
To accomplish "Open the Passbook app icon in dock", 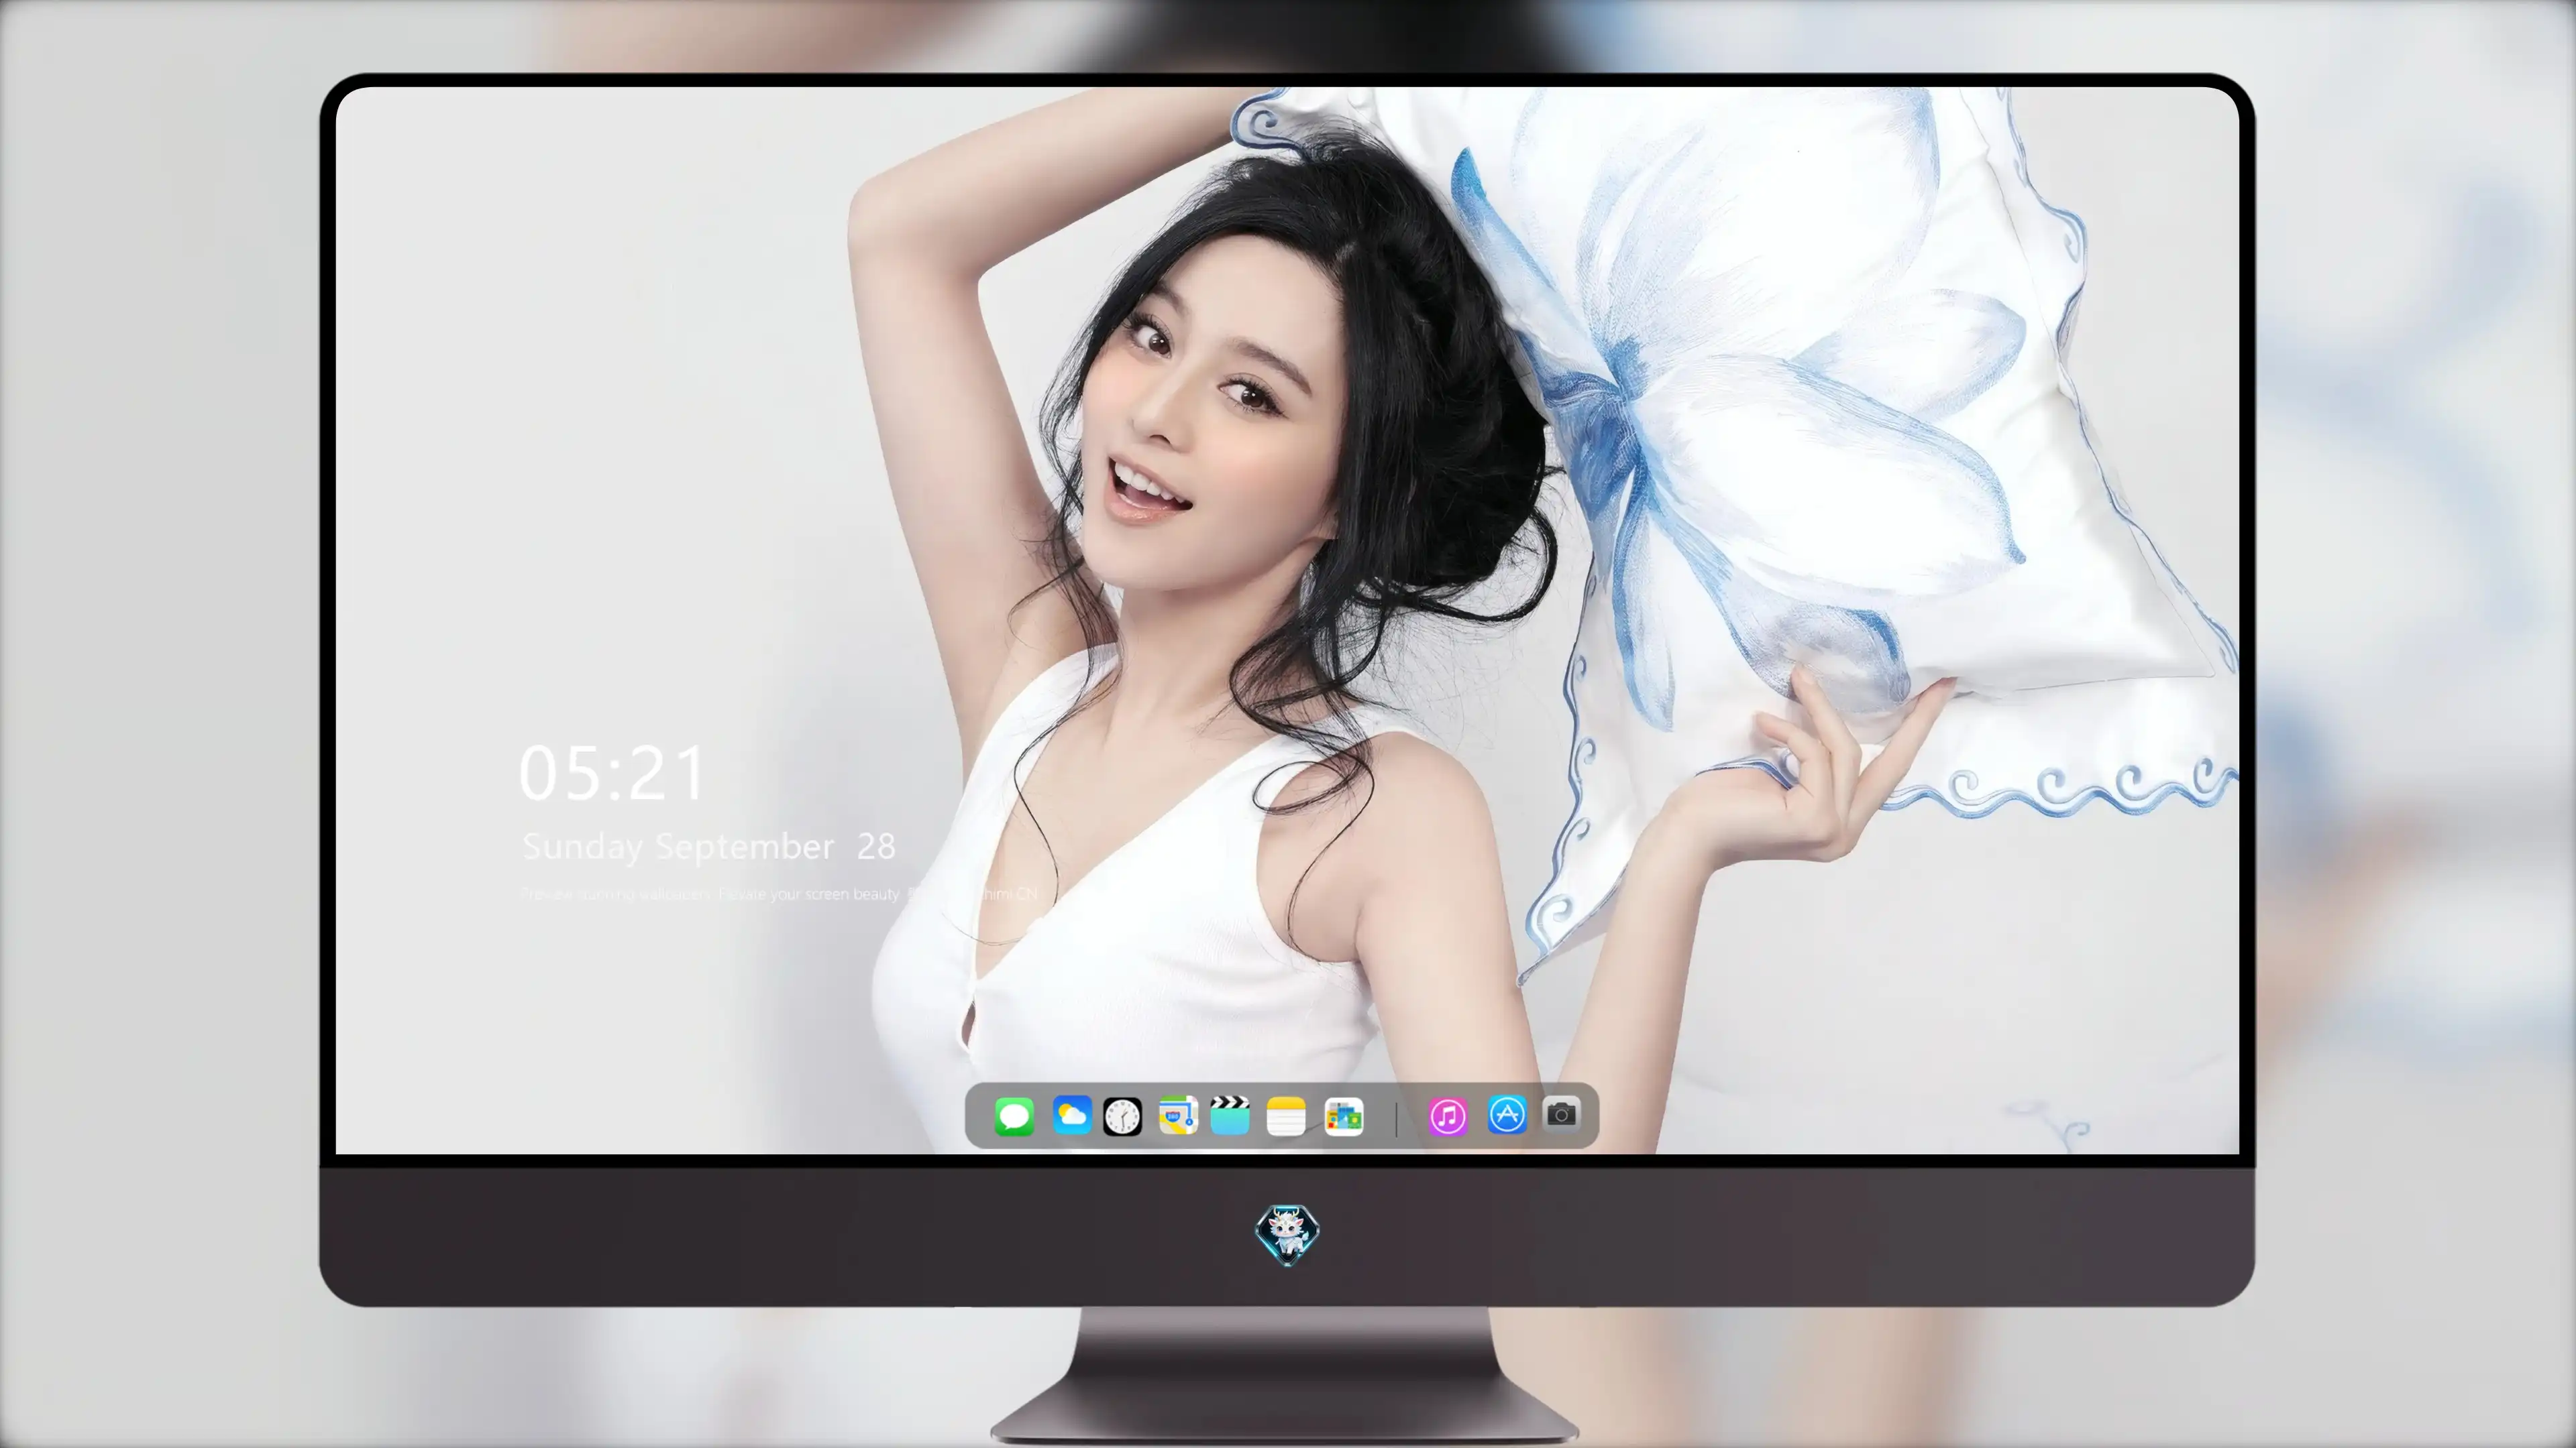I will (x=1344, y=1116).
